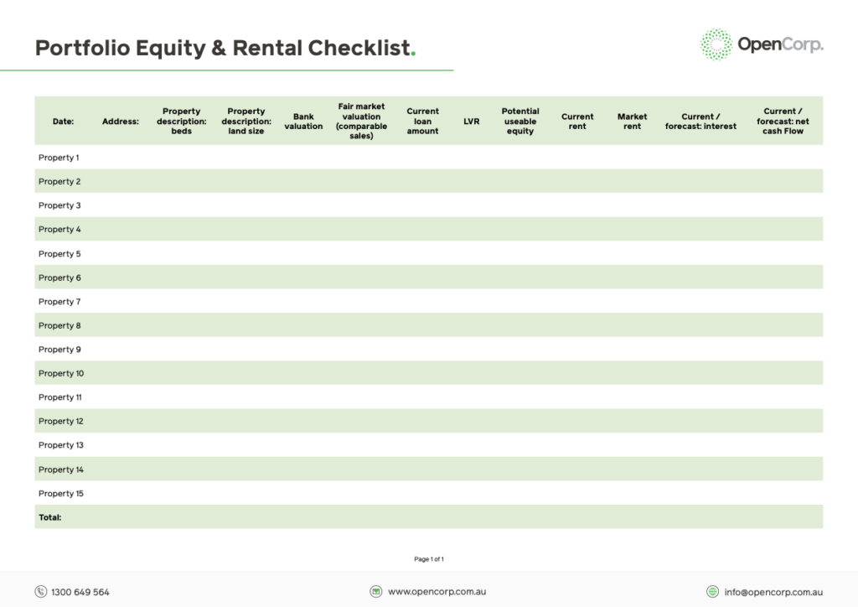Image resolution: width=858 pixels, height=607 pixels.
Task: Click the Date column header
Action: [63, 122]
